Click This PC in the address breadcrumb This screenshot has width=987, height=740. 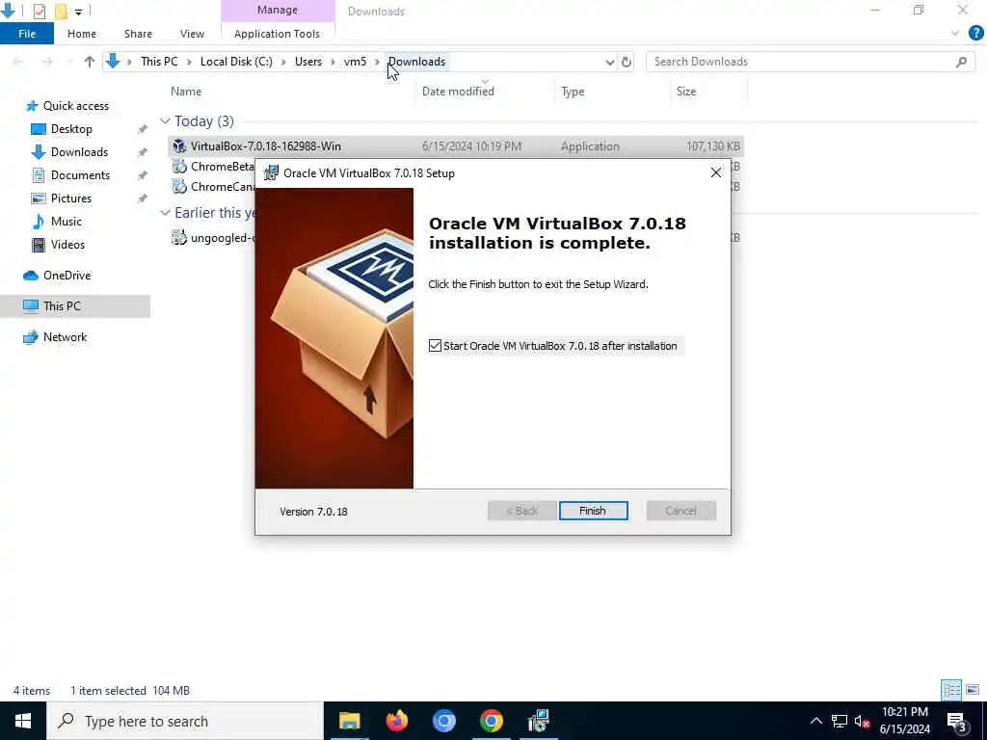pyautogui.click(x=159, y=62)
